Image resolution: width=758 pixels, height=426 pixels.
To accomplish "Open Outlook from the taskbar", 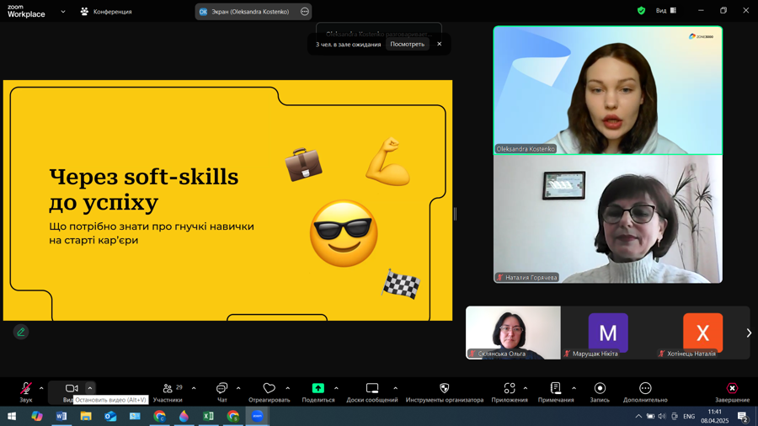I will coord(110,416).
